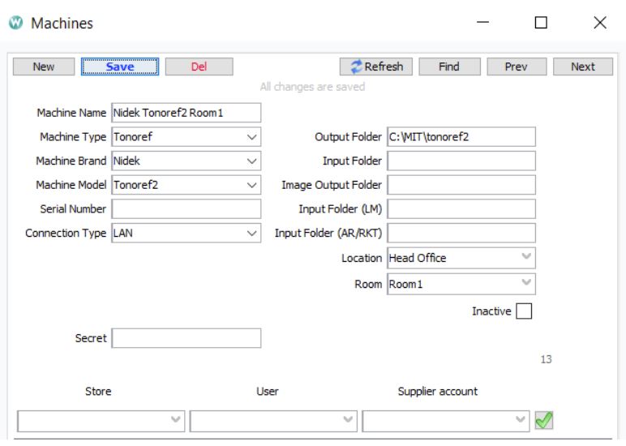
Task: Click the Output Folder field
Action: pyautogui.click(x=461, y=137)
